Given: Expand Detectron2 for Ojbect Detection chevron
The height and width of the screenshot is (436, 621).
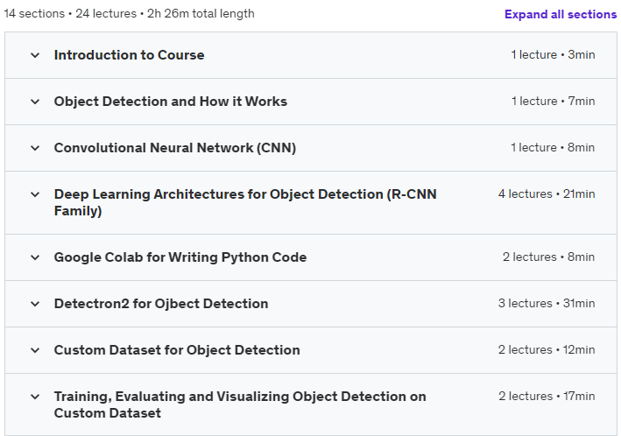Looking at the screenshot, I should pos(35,304).
